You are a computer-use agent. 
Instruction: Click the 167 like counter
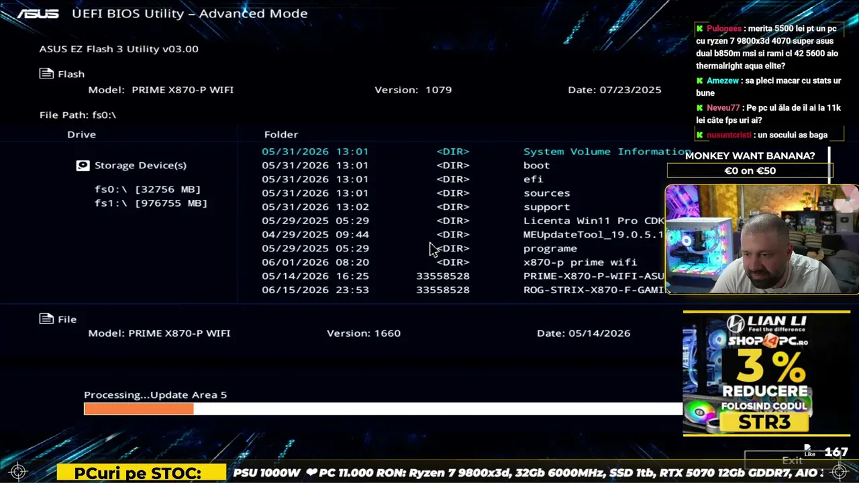point(836,452)
